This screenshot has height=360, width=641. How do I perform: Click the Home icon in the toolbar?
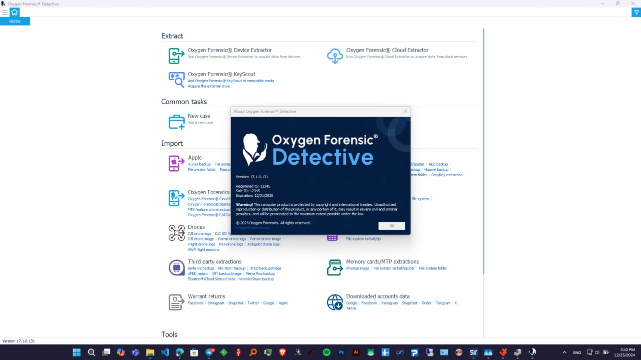coord(15,12)
